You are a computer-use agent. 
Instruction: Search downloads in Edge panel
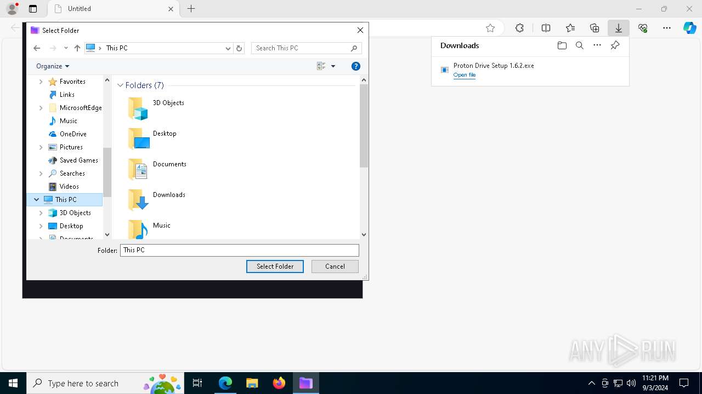coord(579,45)
